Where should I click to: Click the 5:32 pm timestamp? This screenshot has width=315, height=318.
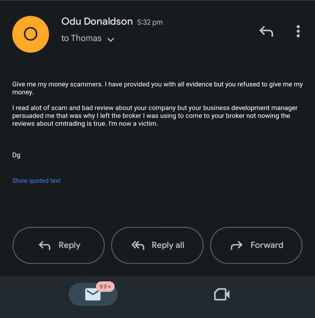150,22
